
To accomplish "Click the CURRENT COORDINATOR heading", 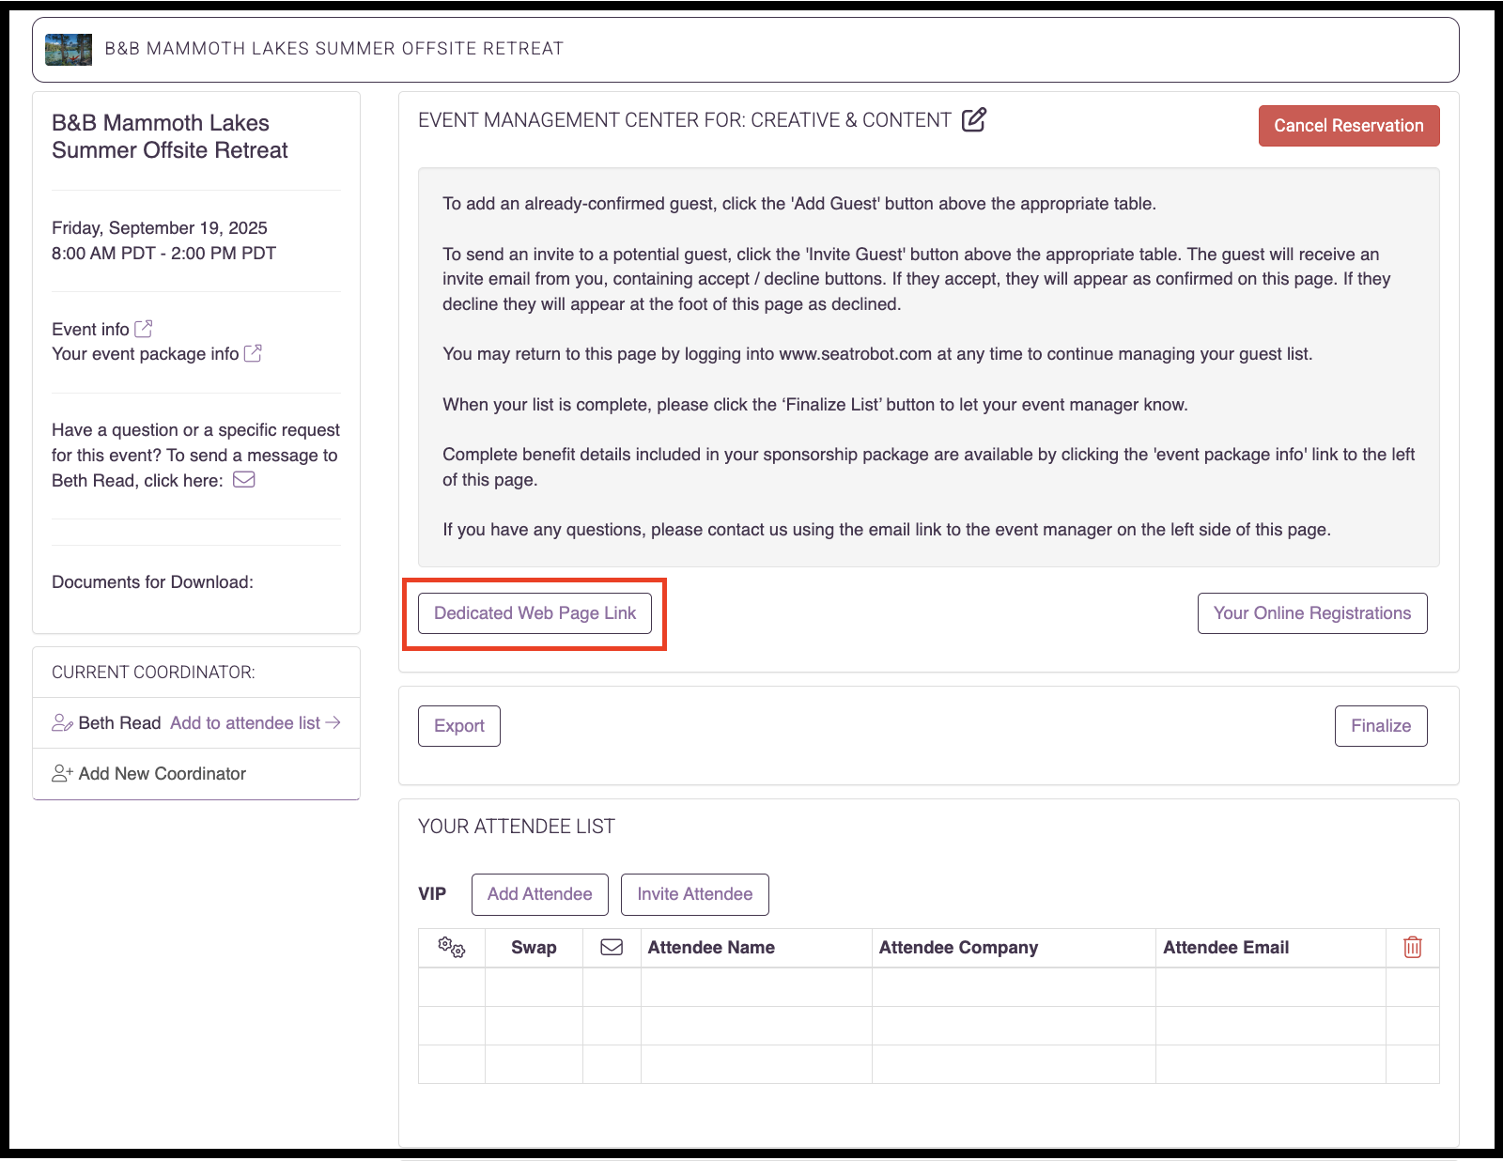I will pyautogui.click(x=153, y=673).
